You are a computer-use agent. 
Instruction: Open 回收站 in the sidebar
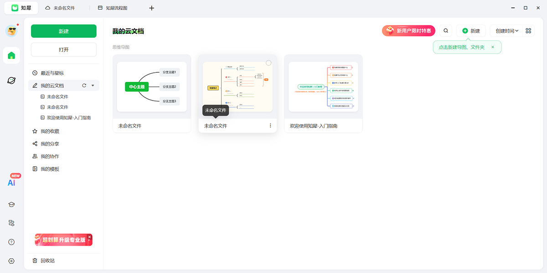click(x=47, y=261)
